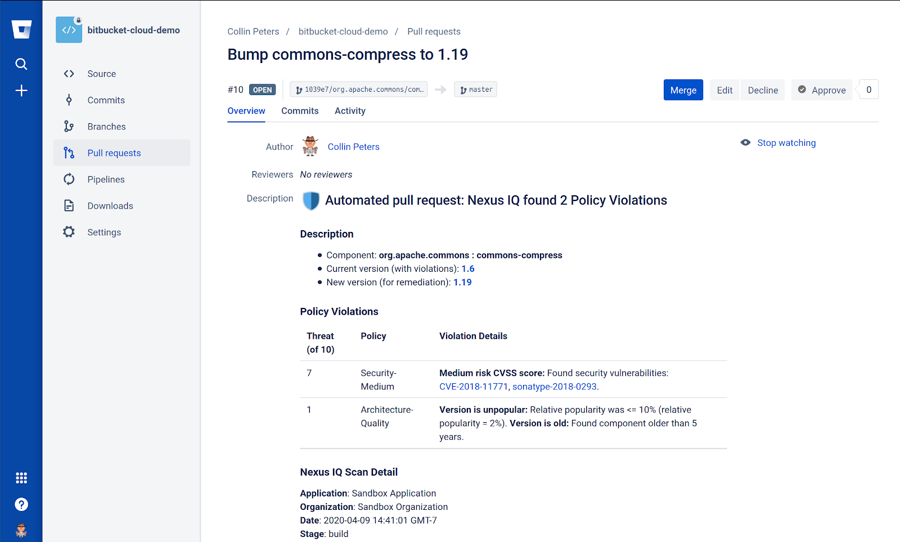Image resolution: width=900 pixels, height=542 pixels.
Task: Click the plus (create) icon in sidebar
Action: click(x=21, y=90)
